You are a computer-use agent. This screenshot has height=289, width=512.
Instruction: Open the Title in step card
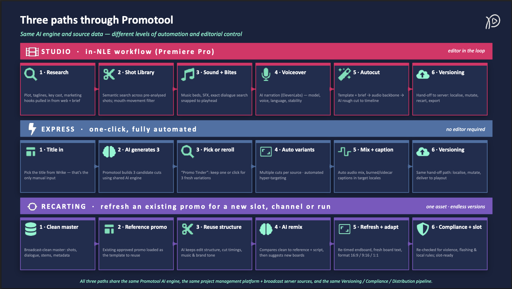58,167
